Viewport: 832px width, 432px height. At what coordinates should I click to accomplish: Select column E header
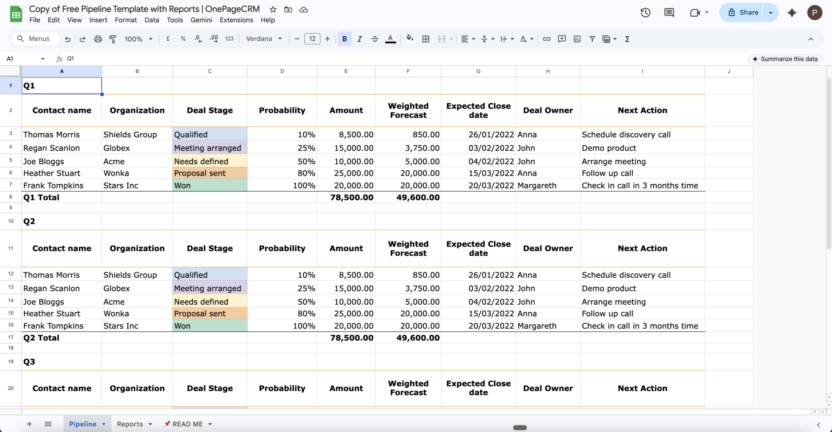click(x=346, y=71)
